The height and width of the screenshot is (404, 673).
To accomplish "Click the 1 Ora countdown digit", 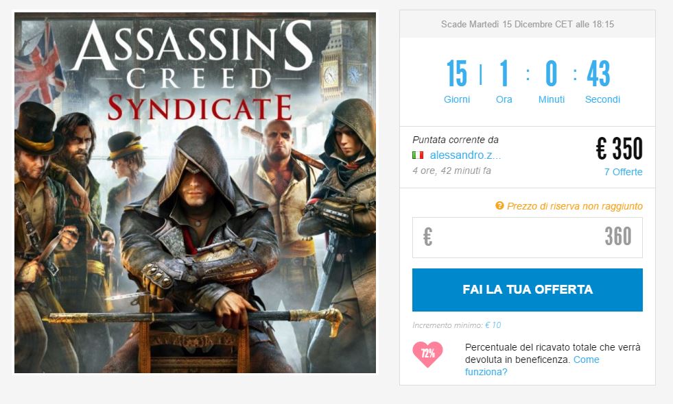I will click(x=504, y=74).
